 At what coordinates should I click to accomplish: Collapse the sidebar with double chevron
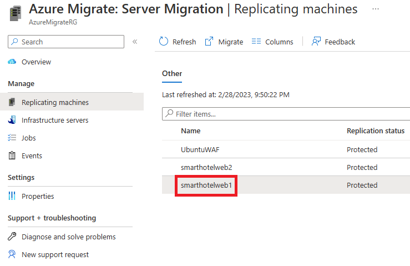coord(135,42)
